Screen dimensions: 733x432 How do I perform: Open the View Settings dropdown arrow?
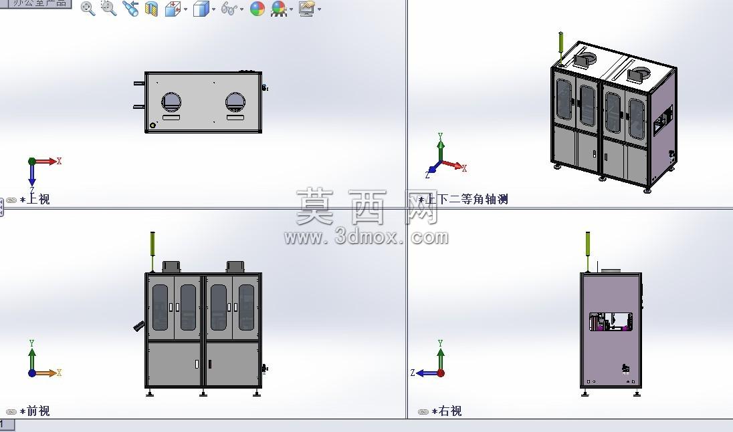(x=319, y=9)
